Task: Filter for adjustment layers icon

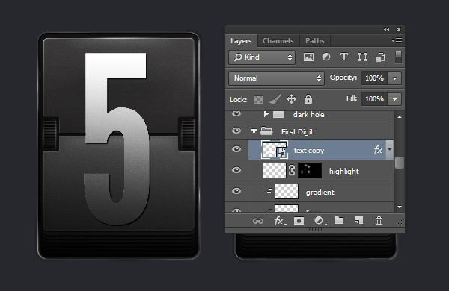Action: [x=326, y=57]
